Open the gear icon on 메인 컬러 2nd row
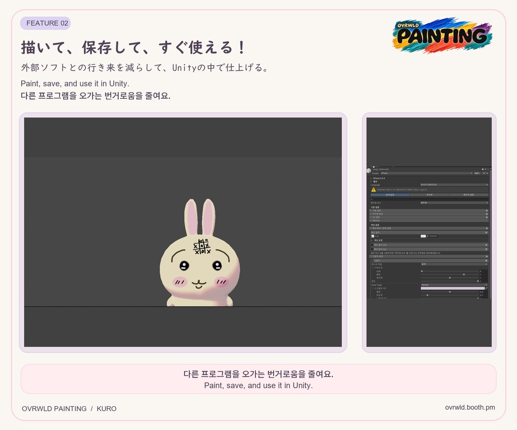 pyautogui.click(x=486, y=245)
